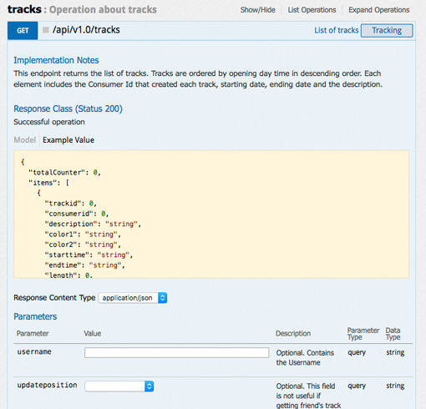Click the Description column header
This screenshot has height=409, width=426.
point(293,333)
